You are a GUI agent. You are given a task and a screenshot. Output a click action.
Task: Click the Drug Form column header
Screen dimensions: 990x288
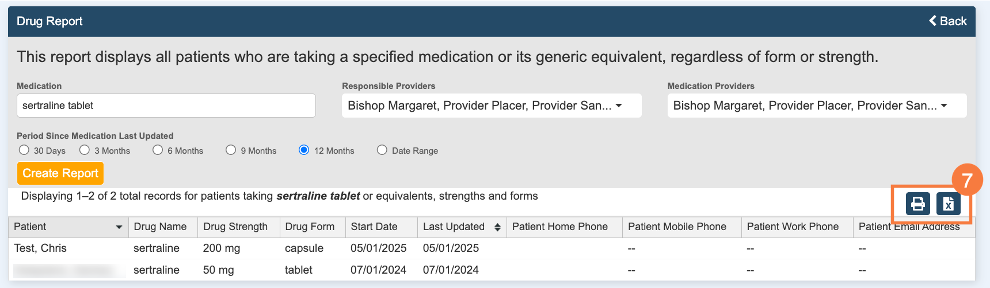[x=310, y=227]
